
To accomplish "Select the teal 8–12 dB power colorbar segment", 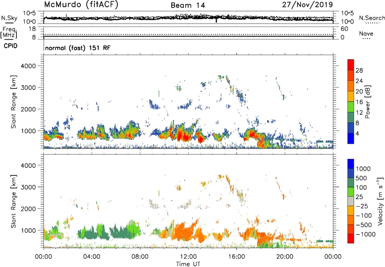I will click(351, 117).
